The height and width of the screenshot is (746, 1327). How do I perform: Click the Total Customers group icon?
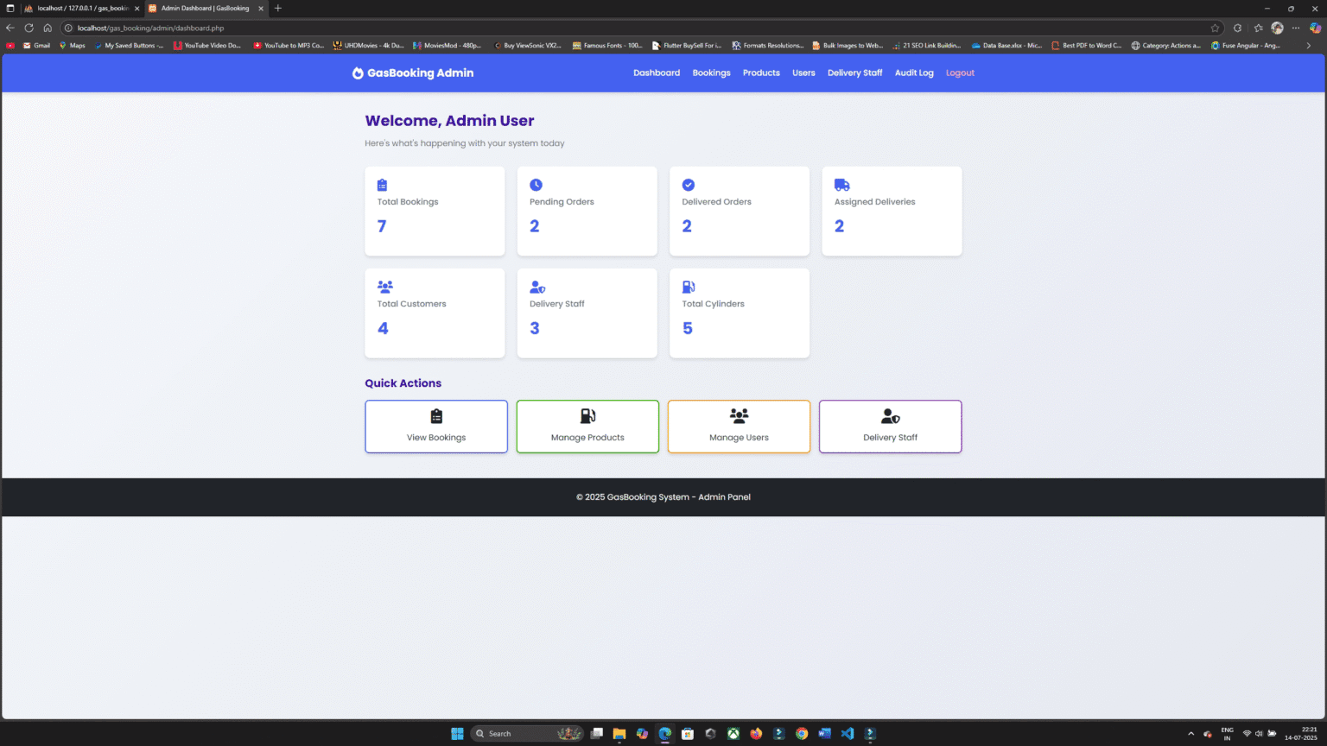383,287
